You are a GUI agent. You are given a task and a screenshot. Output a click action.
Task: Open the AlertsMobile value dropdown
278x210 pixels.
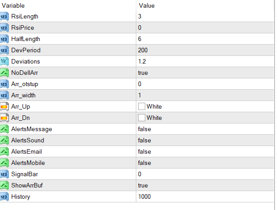click(144, 163)
